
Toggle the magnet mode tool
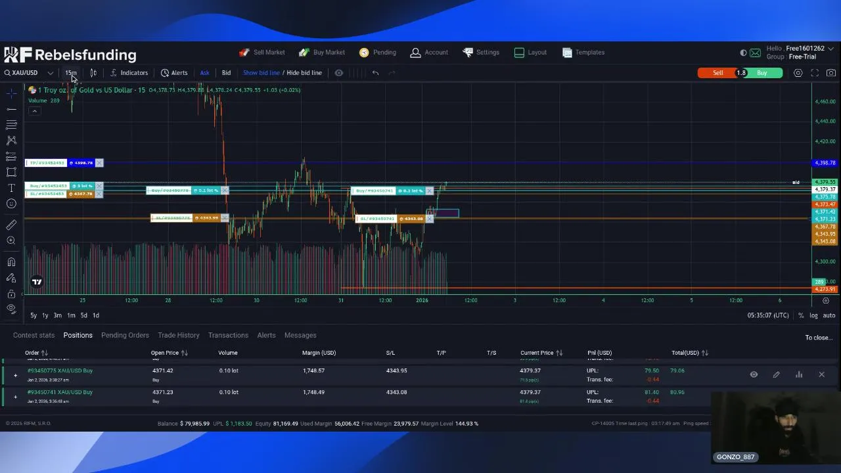[x=11, y=262]
